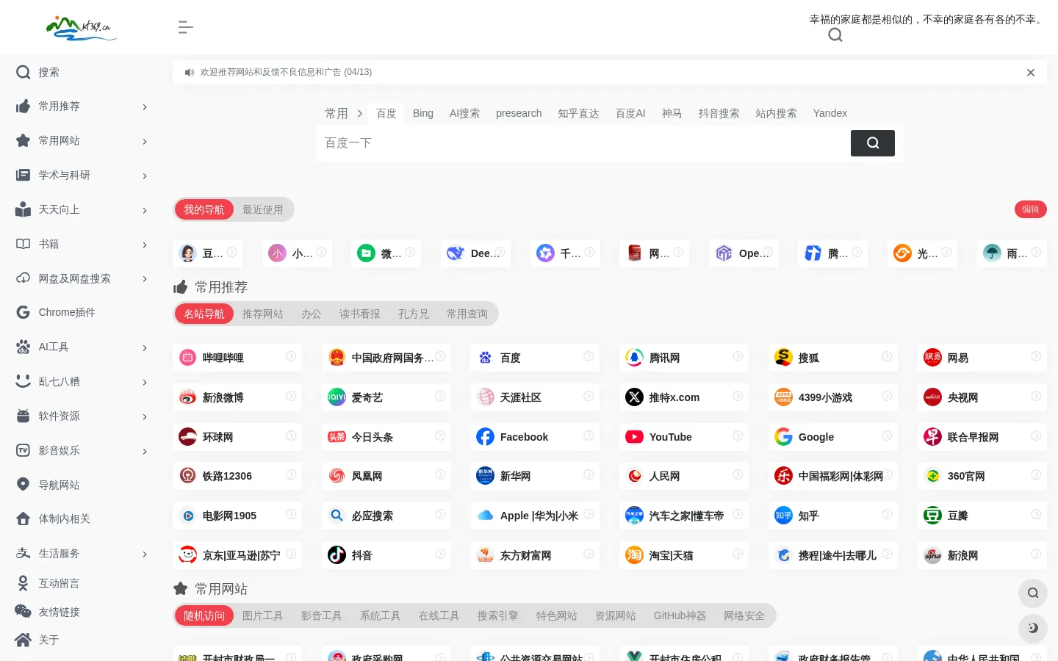Viewport: 1058px width, 661px height.
Task: Open 爱奇艺 icon
Action: (x=337, y=397)
